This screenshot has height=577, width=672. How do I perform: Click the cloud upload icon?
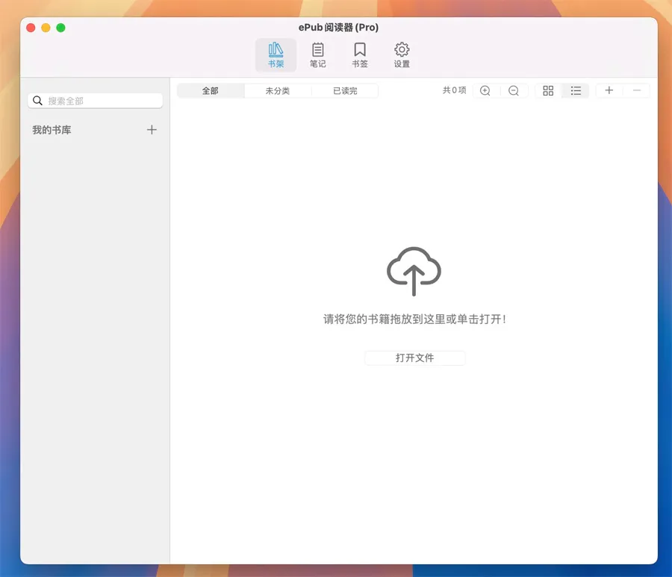(x=414, y=271)
